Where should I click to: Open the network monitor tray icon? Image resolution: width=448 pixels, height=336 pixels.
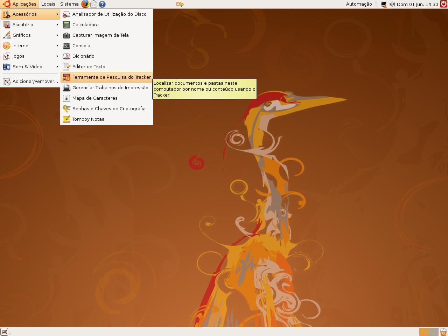tap(384, 4)
